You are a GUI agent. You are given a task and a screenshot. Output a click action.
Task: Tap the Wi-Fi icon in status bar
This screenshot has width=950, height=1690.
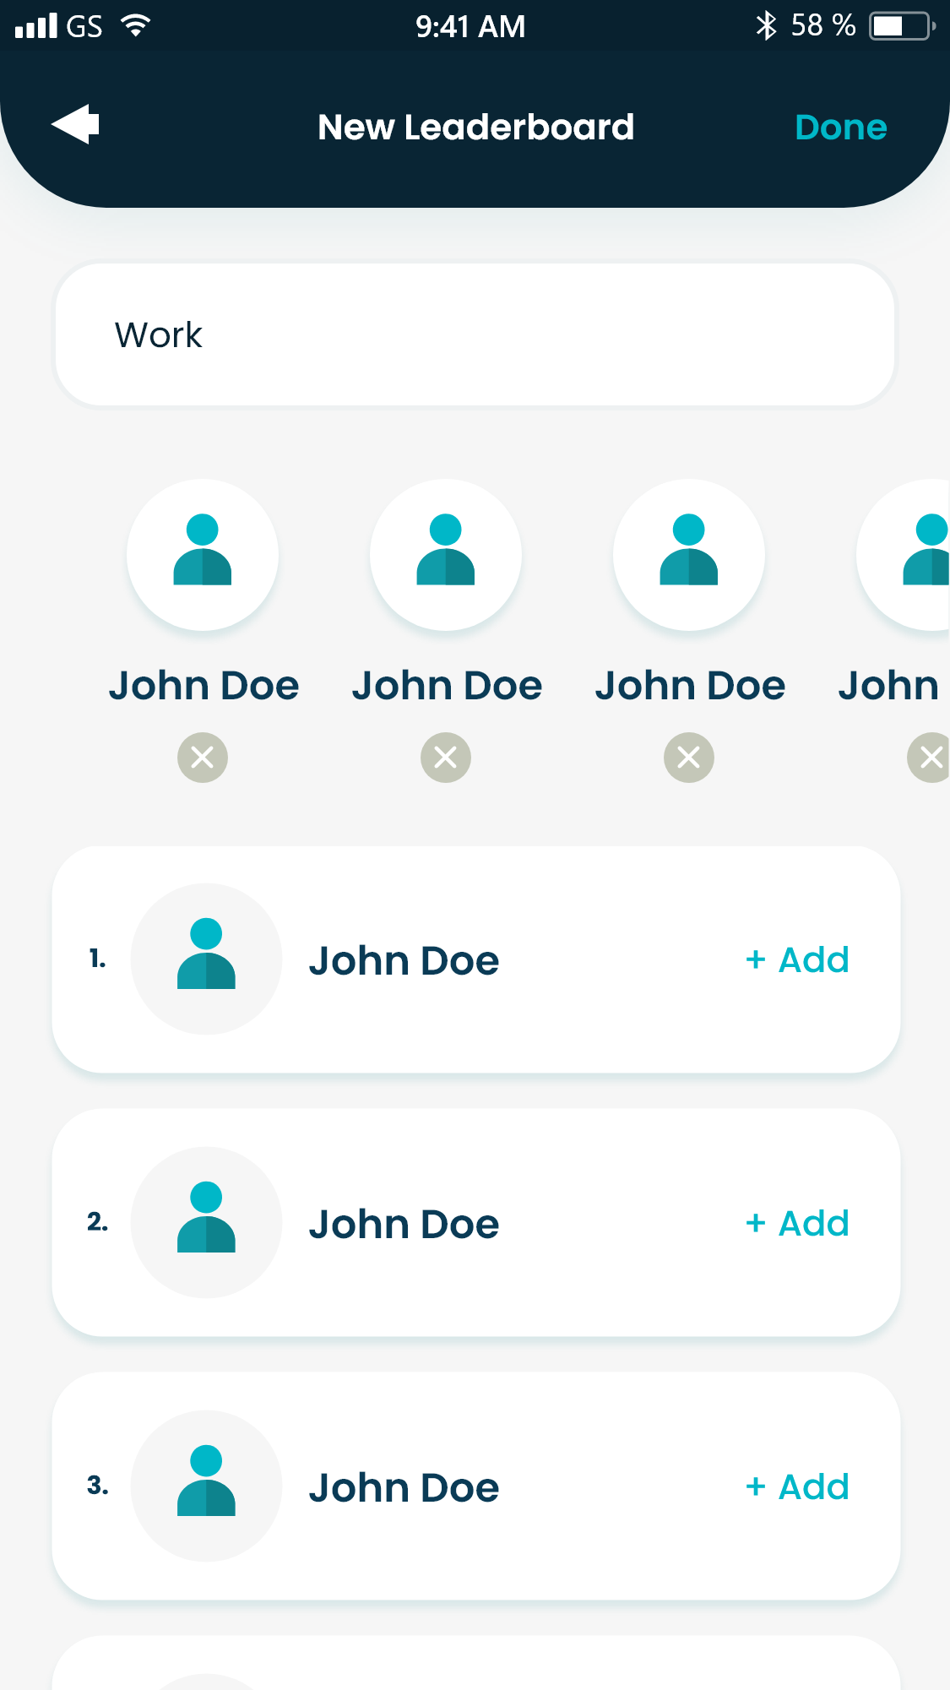tap(135, 26)
